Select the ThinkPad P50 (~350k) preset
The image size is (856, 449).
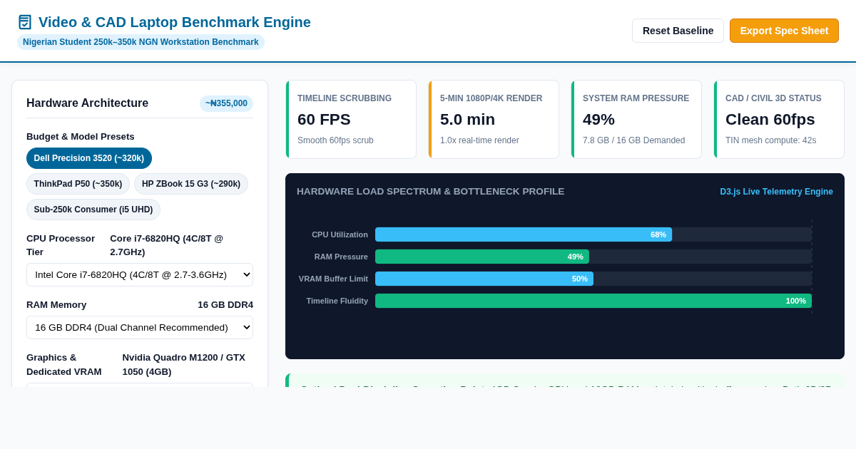78,184
